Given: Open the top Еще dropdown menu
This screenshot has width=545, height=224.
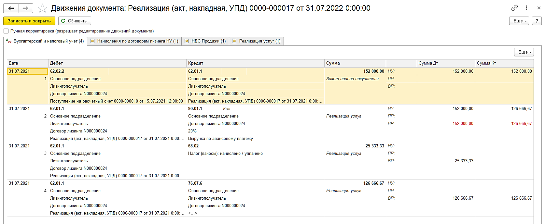Looking at the screenshot, I should (x=519, y=21).
